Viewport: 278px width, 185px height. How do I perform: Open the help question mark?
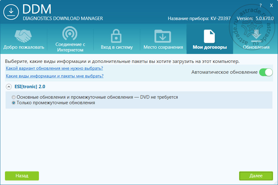coord(260,6)
